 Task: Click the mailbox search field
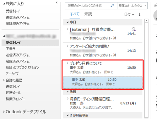click(x=91, y=6)
